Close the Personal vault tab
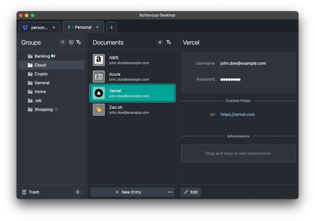The width and height of the screenshot is (315, 221). [98, 27]
